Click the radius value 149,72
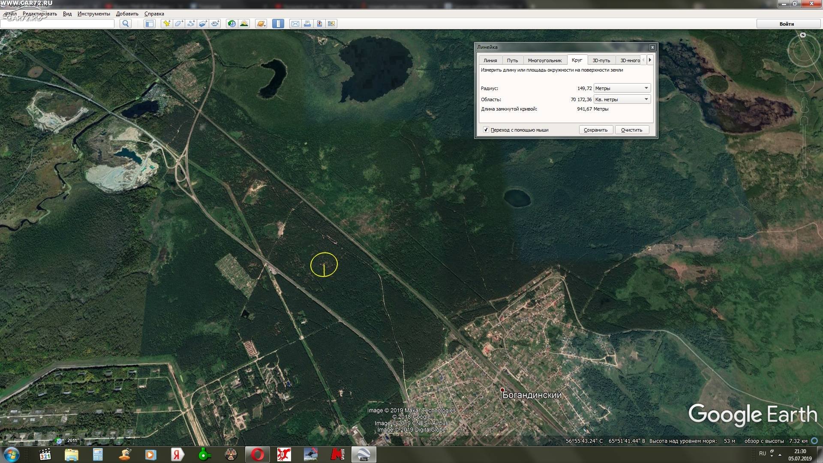The height and width of the screenshot is (463, 823). 584,88
